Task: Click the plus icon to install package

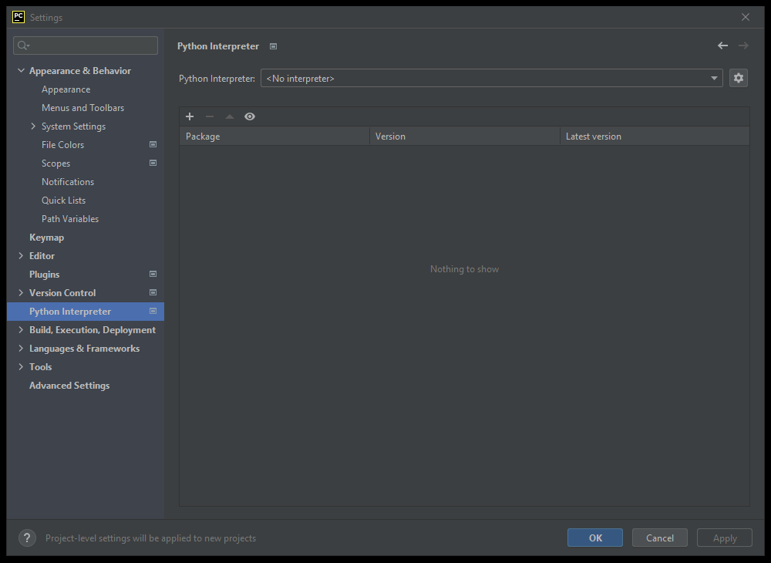Action: [190, 116]
